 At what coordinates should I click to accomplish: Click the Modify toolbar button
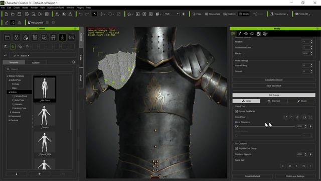tap(244, 14)
